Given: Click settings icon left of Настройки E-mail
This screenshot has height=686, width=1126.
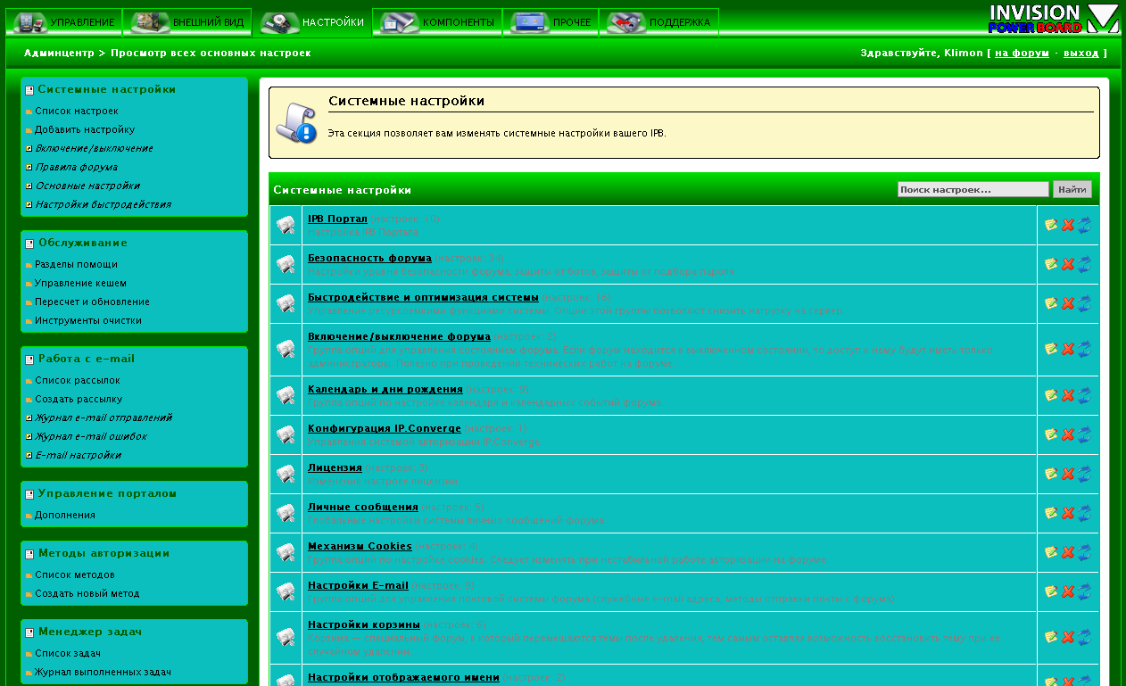Looking at the screenshot, I should (286, 592).
